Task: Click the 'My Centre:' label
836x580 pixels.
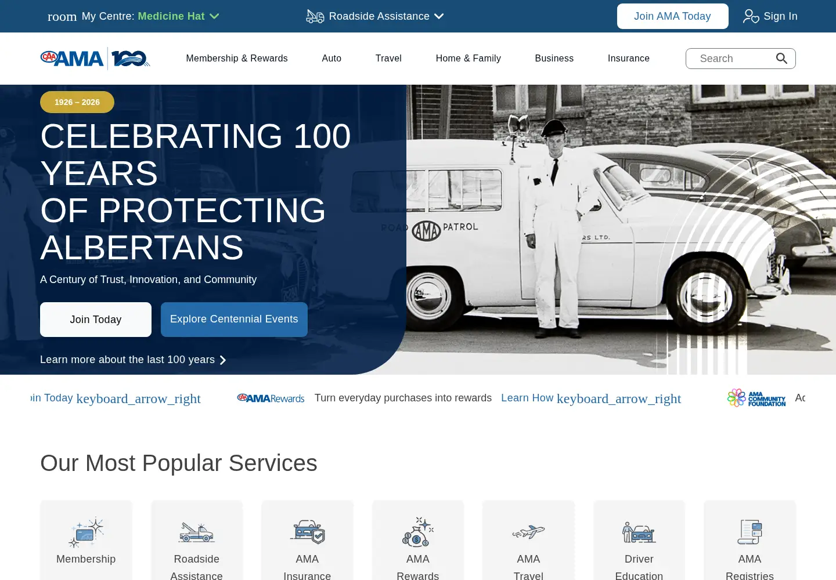Action: click(108, 16)
